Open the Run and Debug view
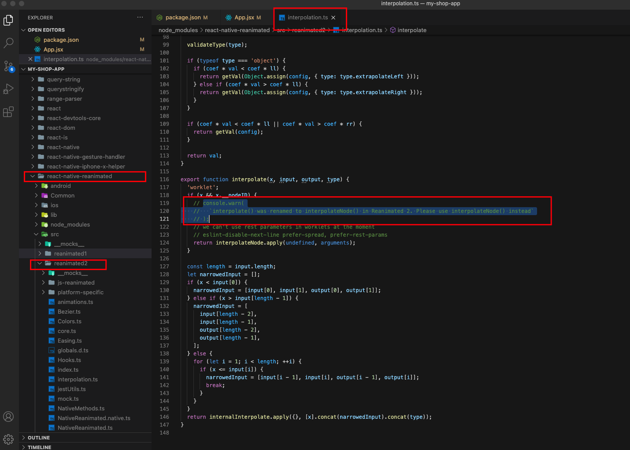 [9, 89]
